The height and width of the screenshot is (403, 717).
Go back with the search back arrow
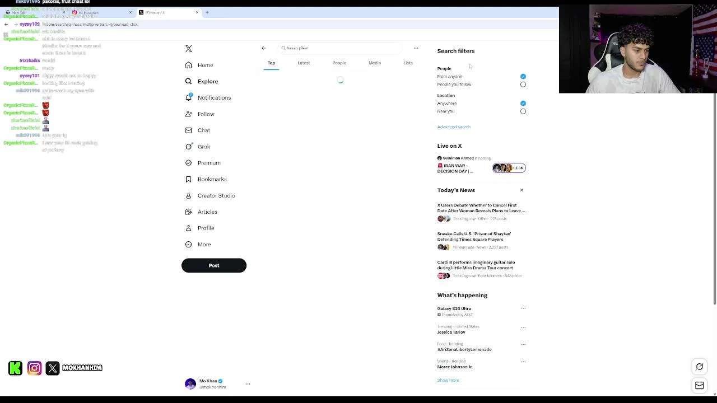pos(264,48)
